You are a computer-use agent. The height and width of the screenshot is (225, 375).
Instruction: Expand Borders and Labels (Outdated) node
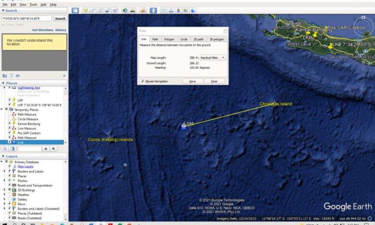(x=4, y=209)
